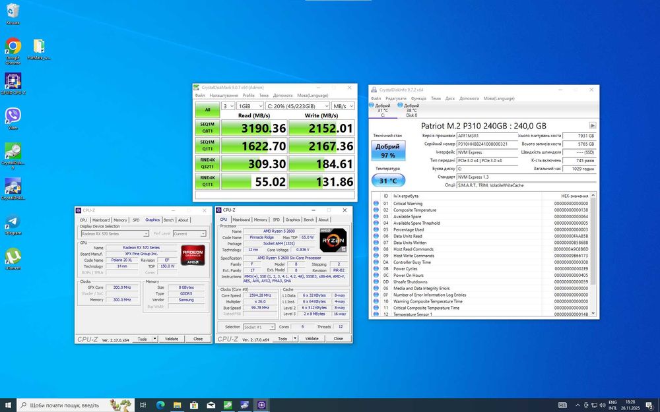
Task: Open Microsoft Store from the taskbar
Action: coord(194,405)
